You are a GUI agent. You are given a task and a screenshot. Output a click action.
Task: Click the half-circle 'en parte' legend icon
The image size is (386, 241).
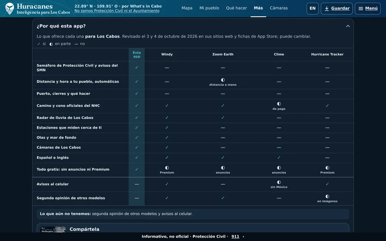(x=51, y=44)
